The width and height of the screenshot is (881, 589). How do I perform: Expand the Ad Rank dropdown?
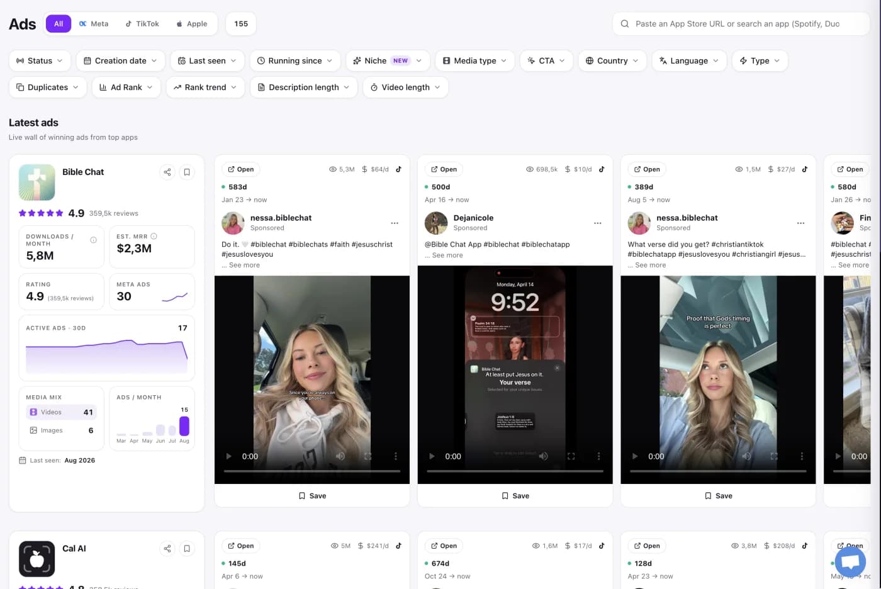coord(126,87)
